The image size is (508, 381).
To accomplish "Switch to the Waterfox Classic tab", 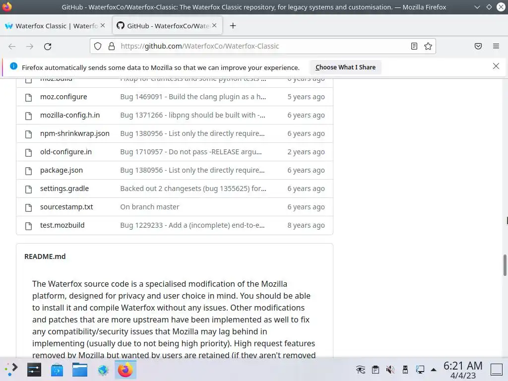I will point(56,26).
